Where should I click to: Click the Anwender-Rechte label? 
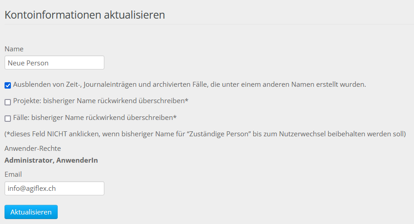click(33, 149)
